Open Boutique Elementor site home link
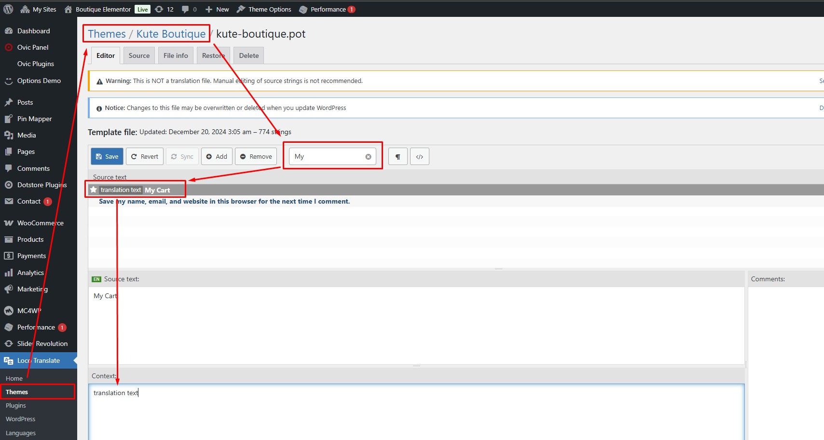 97,9
